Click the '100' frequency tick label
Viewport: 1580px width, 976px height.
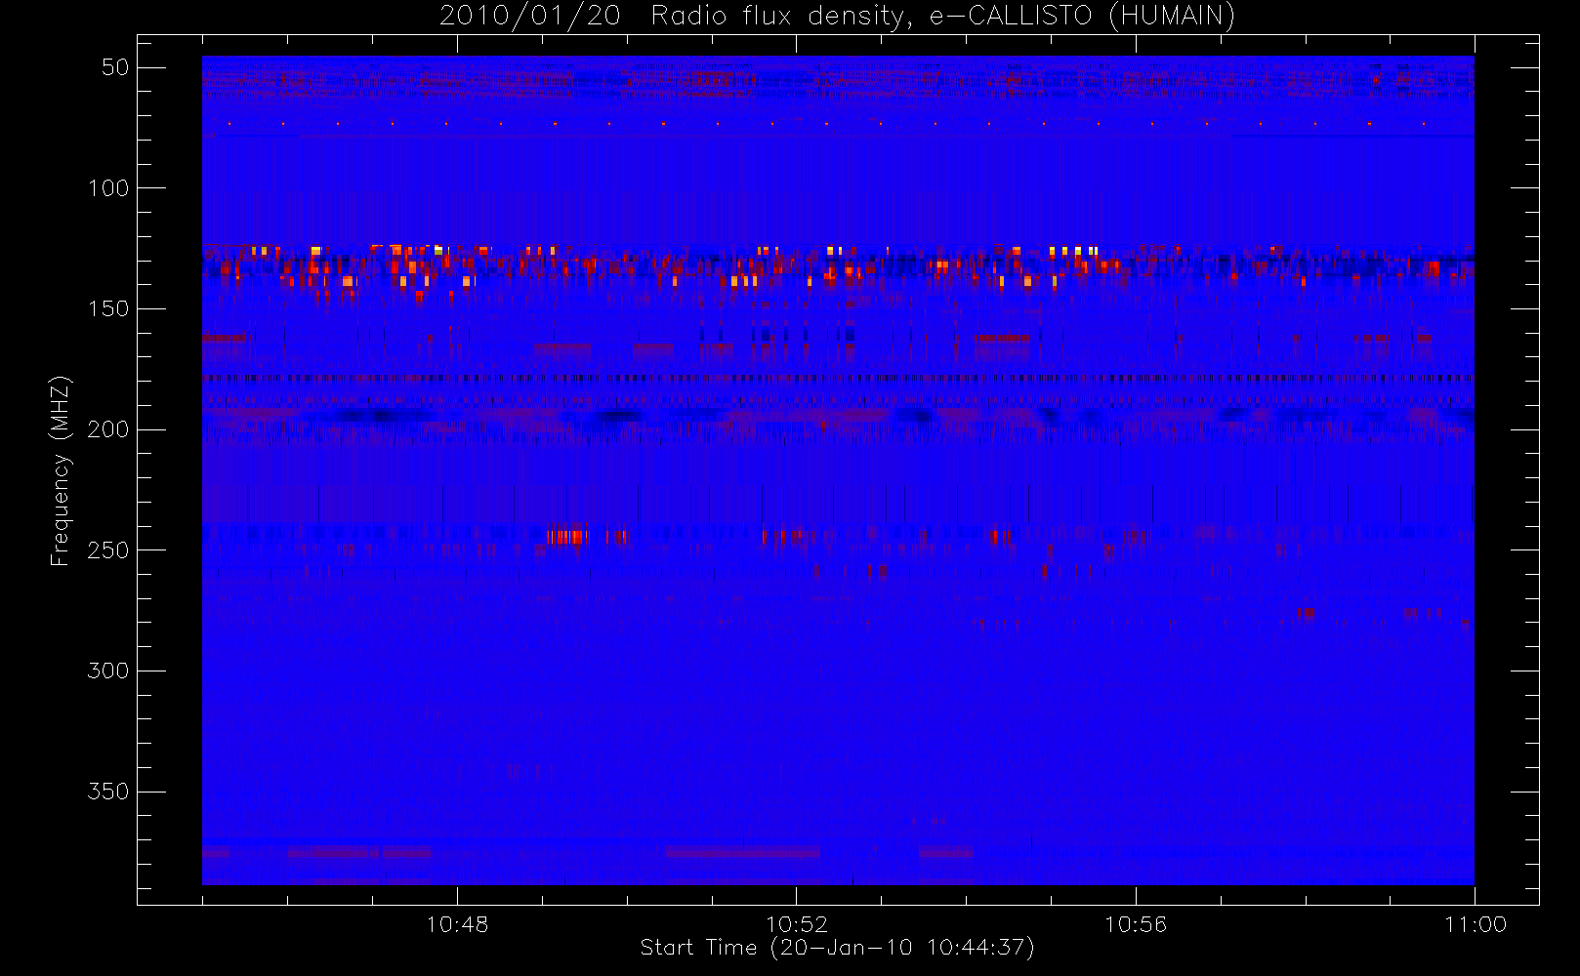click(108, 188)
